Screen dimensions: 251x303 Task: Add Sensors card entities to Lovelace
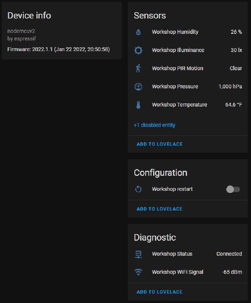click(x=159, y=144)
